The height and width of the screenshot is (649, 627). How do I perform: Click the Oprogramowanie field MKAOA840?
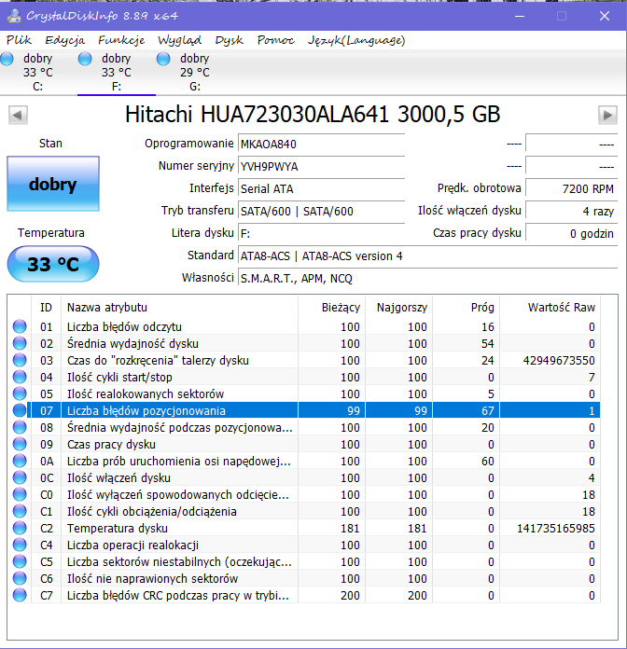pyautogui.click(x=321, y=144)
